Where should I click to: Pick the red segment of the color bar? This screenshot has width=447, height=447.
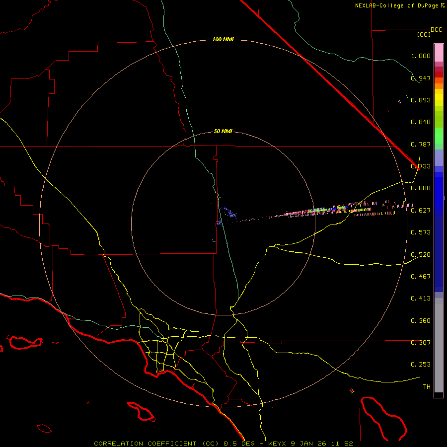pyautogui.click(x=439, y=74)
